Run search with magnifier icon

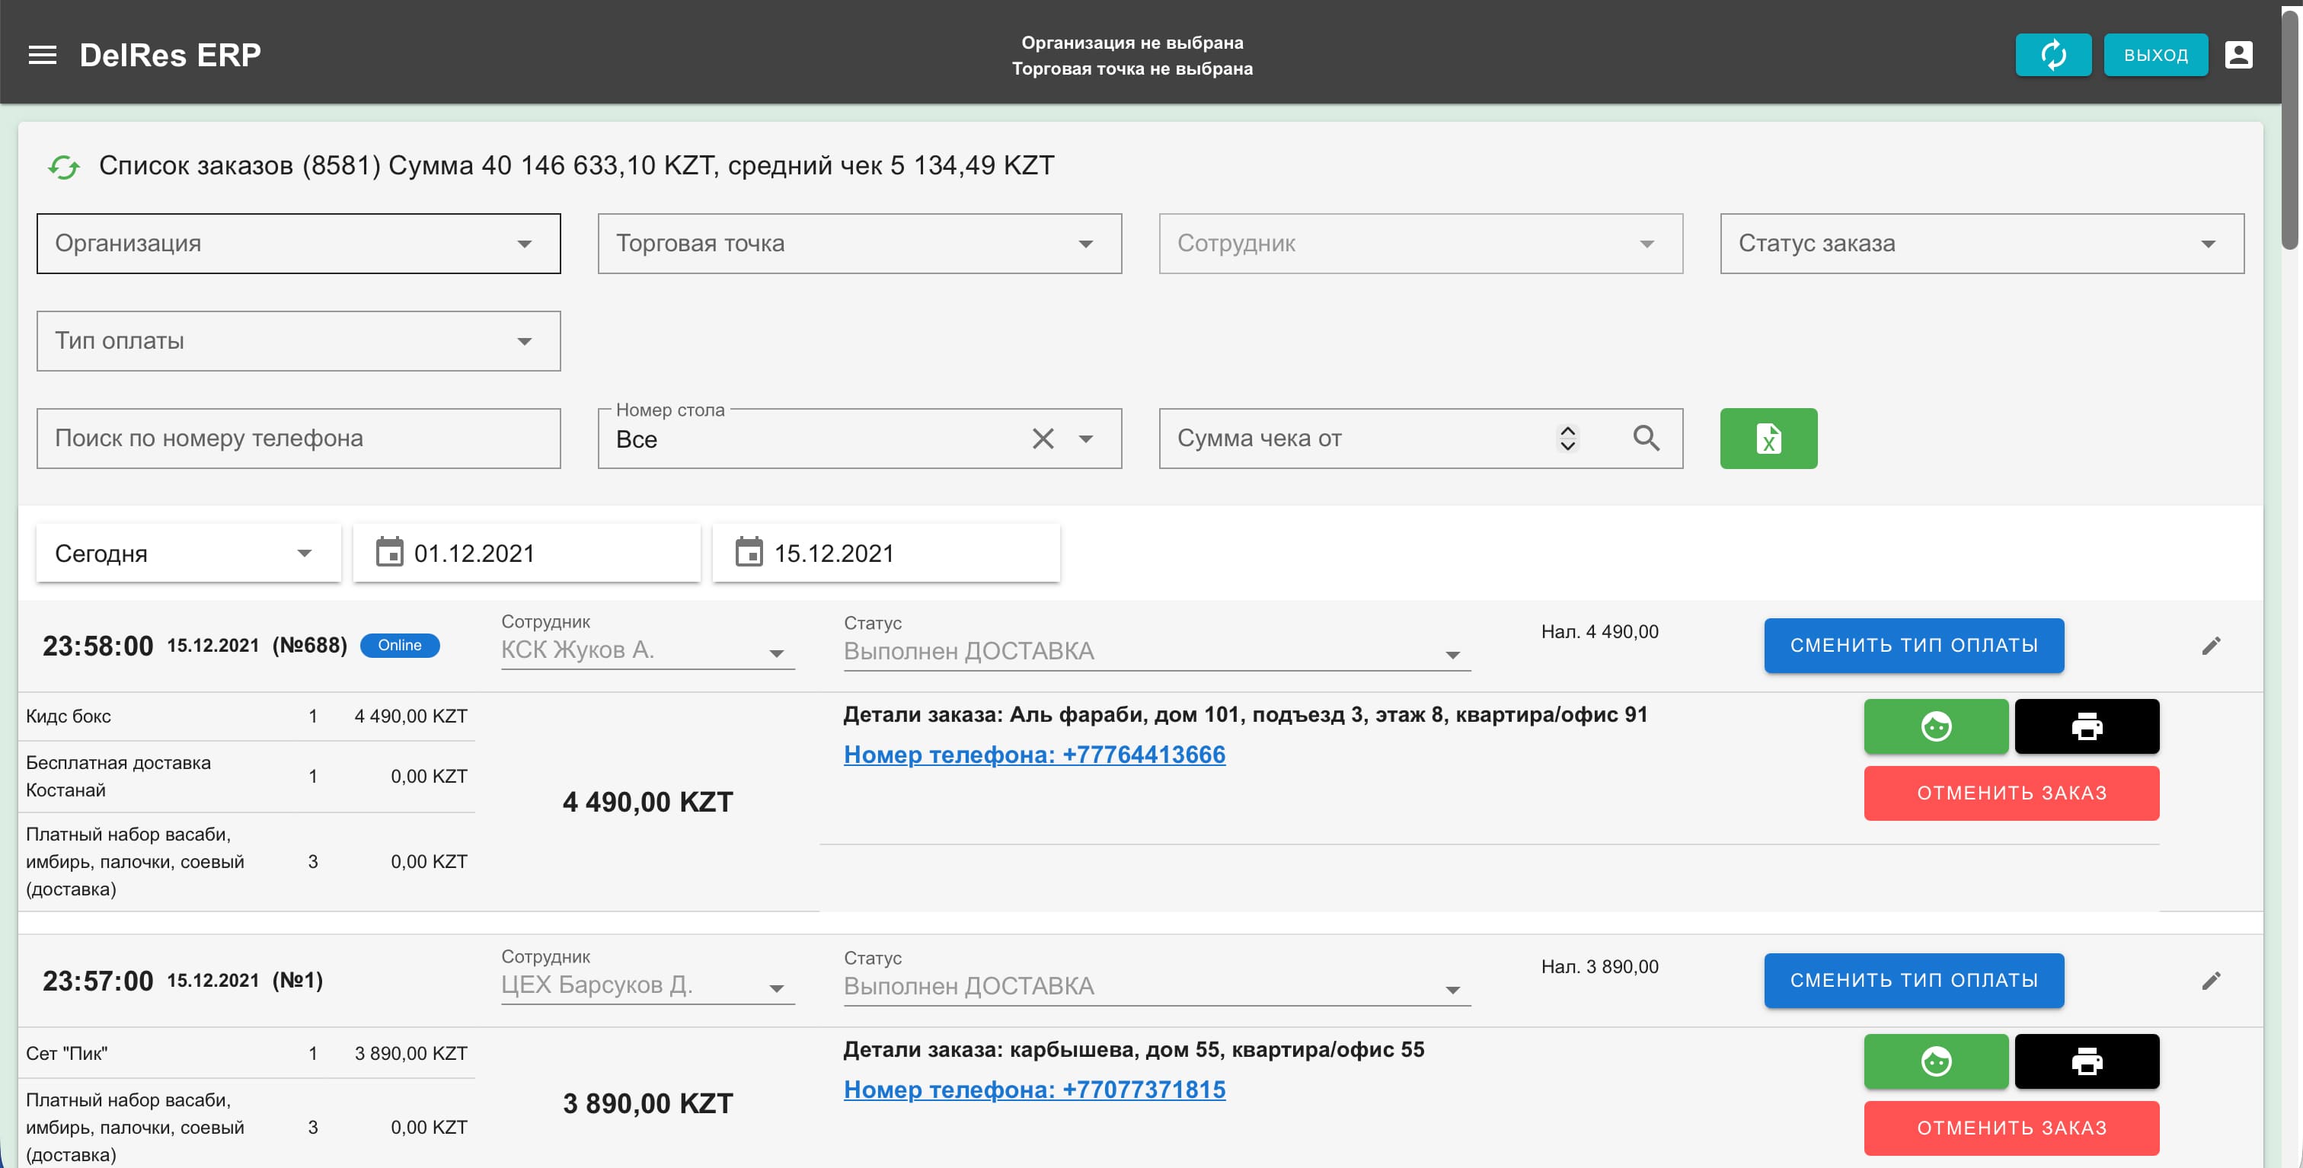pyautogui.click(x=1646, y=438)
